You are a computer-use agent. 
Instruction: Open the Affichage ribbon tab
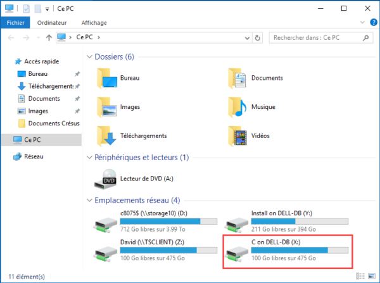[94, 23]
